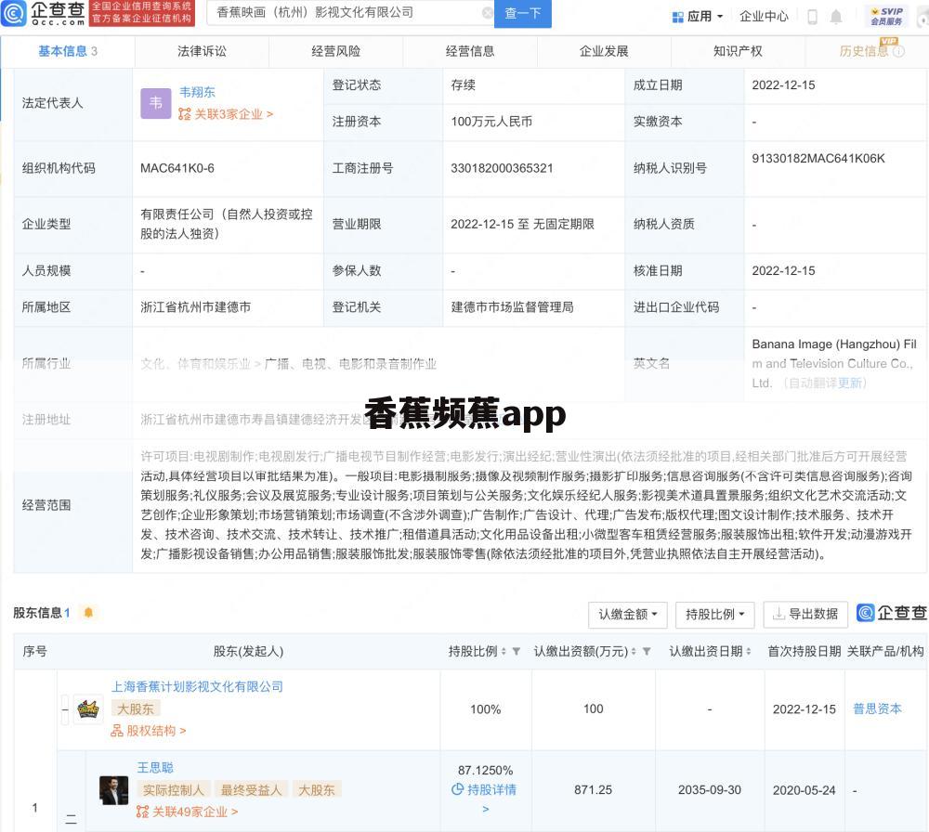Filter the 持股比例 column with funnel icon
The height and width of the screenshot is (832, 929).
[x=516, y=652]
